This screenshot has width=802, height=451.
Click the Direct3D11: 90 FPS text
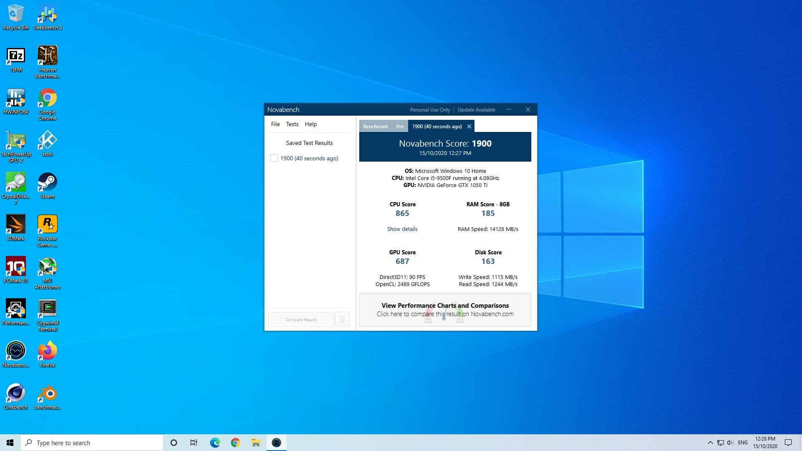pyautogui.click(x=402, y=277)
